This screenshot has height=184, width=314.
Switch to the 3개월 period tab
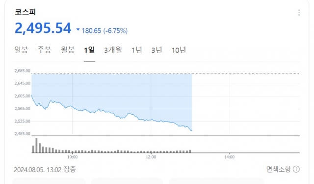(x=113, y=50)
